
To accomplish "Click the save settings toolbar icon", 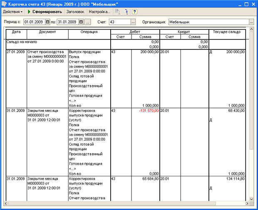I will (126, 12).
